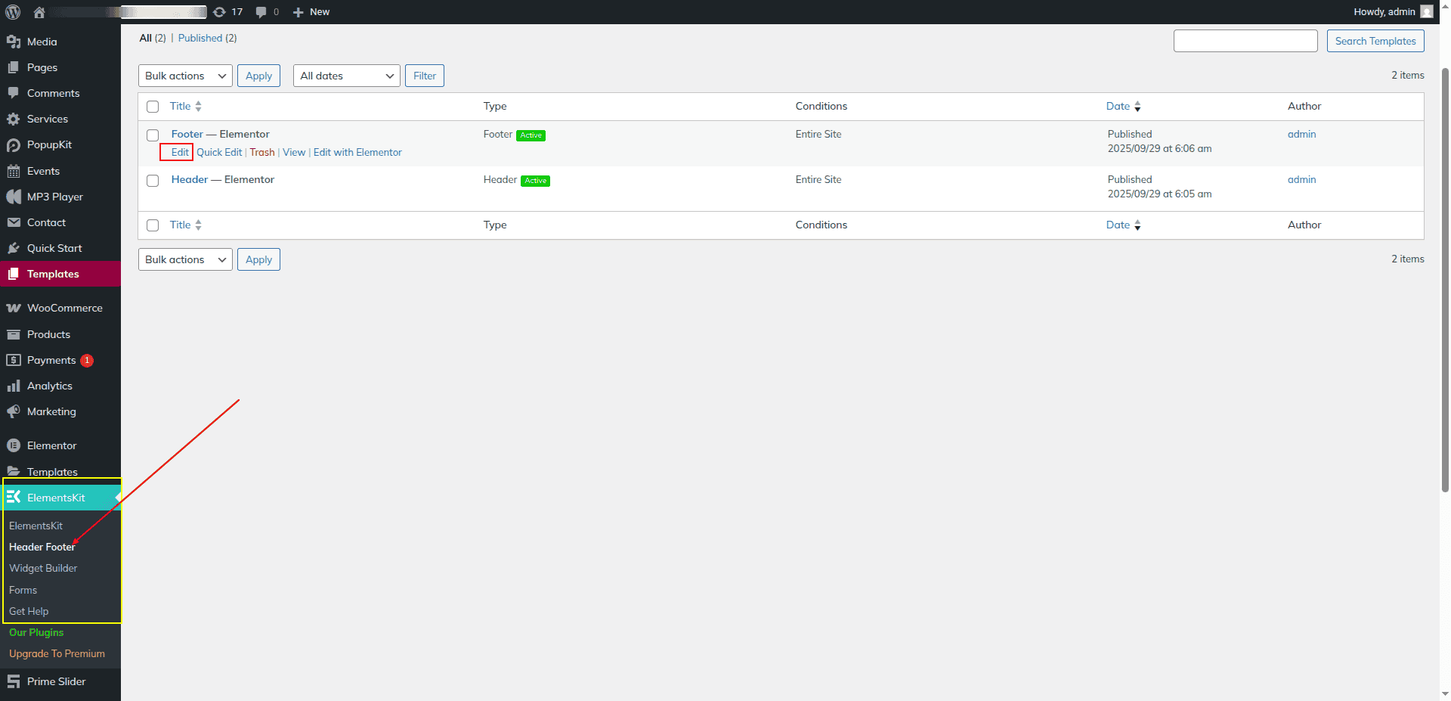Click the WooCommerce sidebar icon
This screenshot has height=701, width=1451.
click(14, 309)
